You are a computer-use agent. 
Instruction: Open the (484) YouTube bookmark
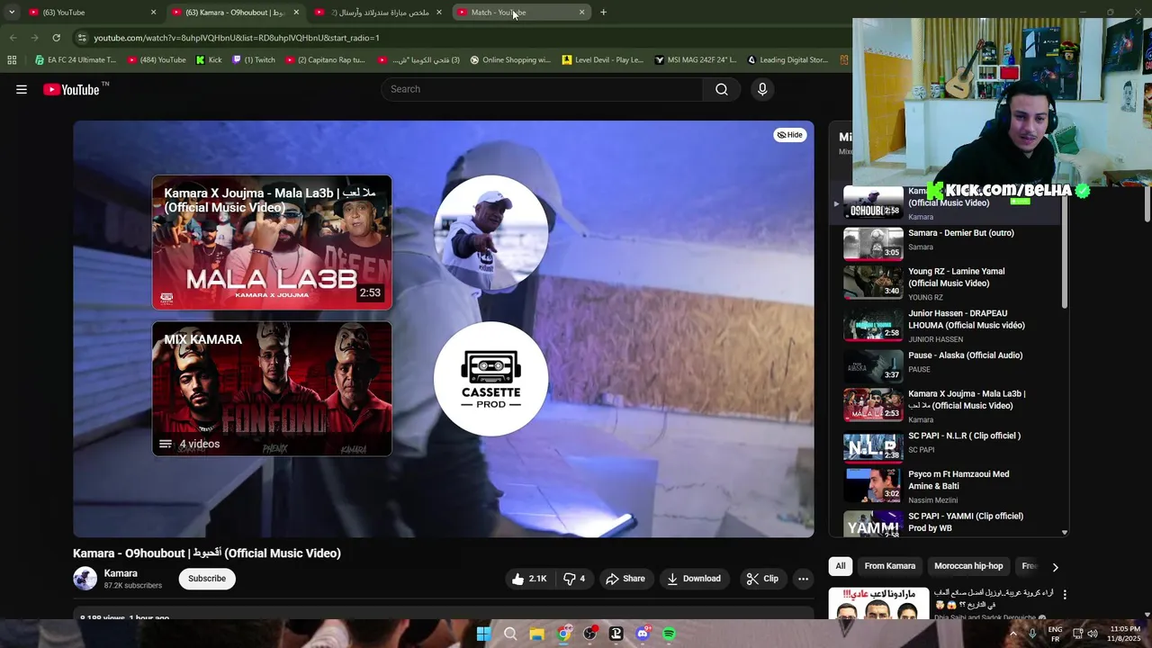[x=157, y=60]
